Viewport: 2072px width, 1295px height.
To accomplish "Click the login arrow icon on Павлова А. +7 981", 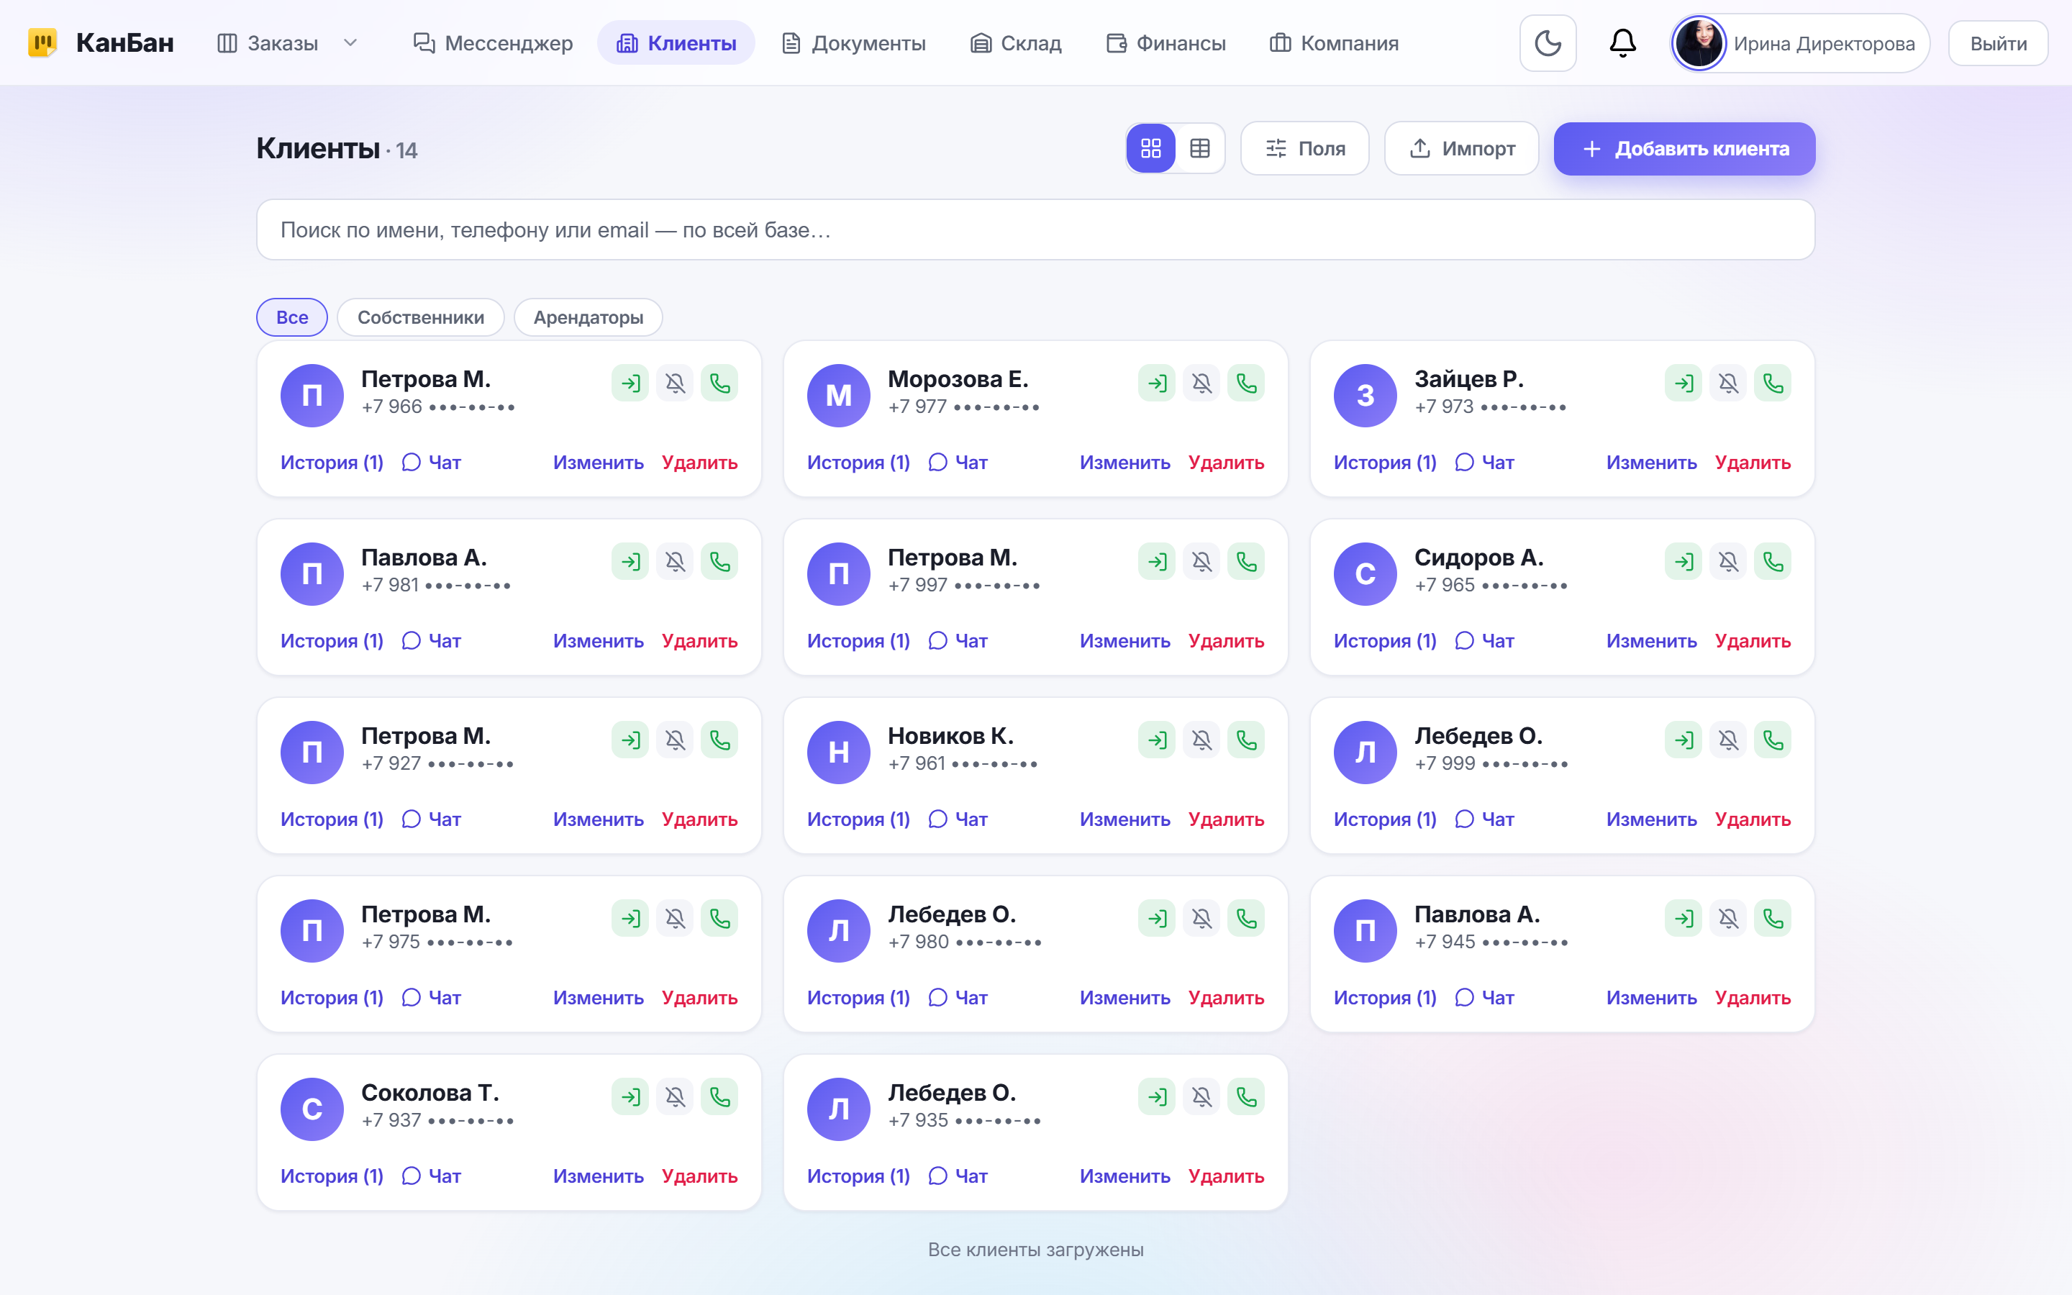I will [x=630, y=562].
